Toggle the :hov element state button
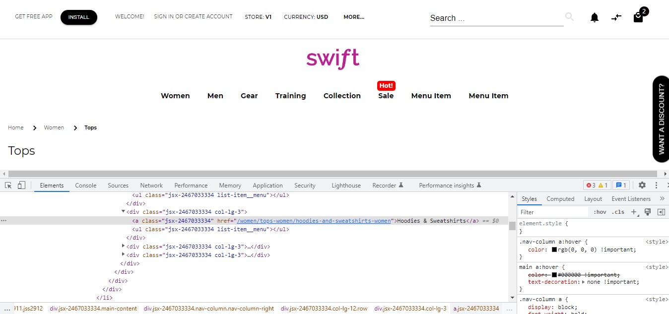The width and height of the screenshot is (669, 314). 600,212
